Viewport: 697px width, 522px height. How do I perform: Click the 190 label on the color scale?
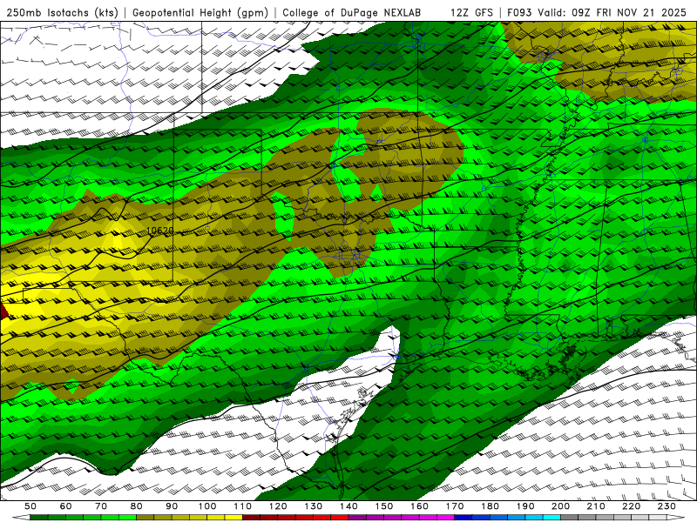point(525,506)
